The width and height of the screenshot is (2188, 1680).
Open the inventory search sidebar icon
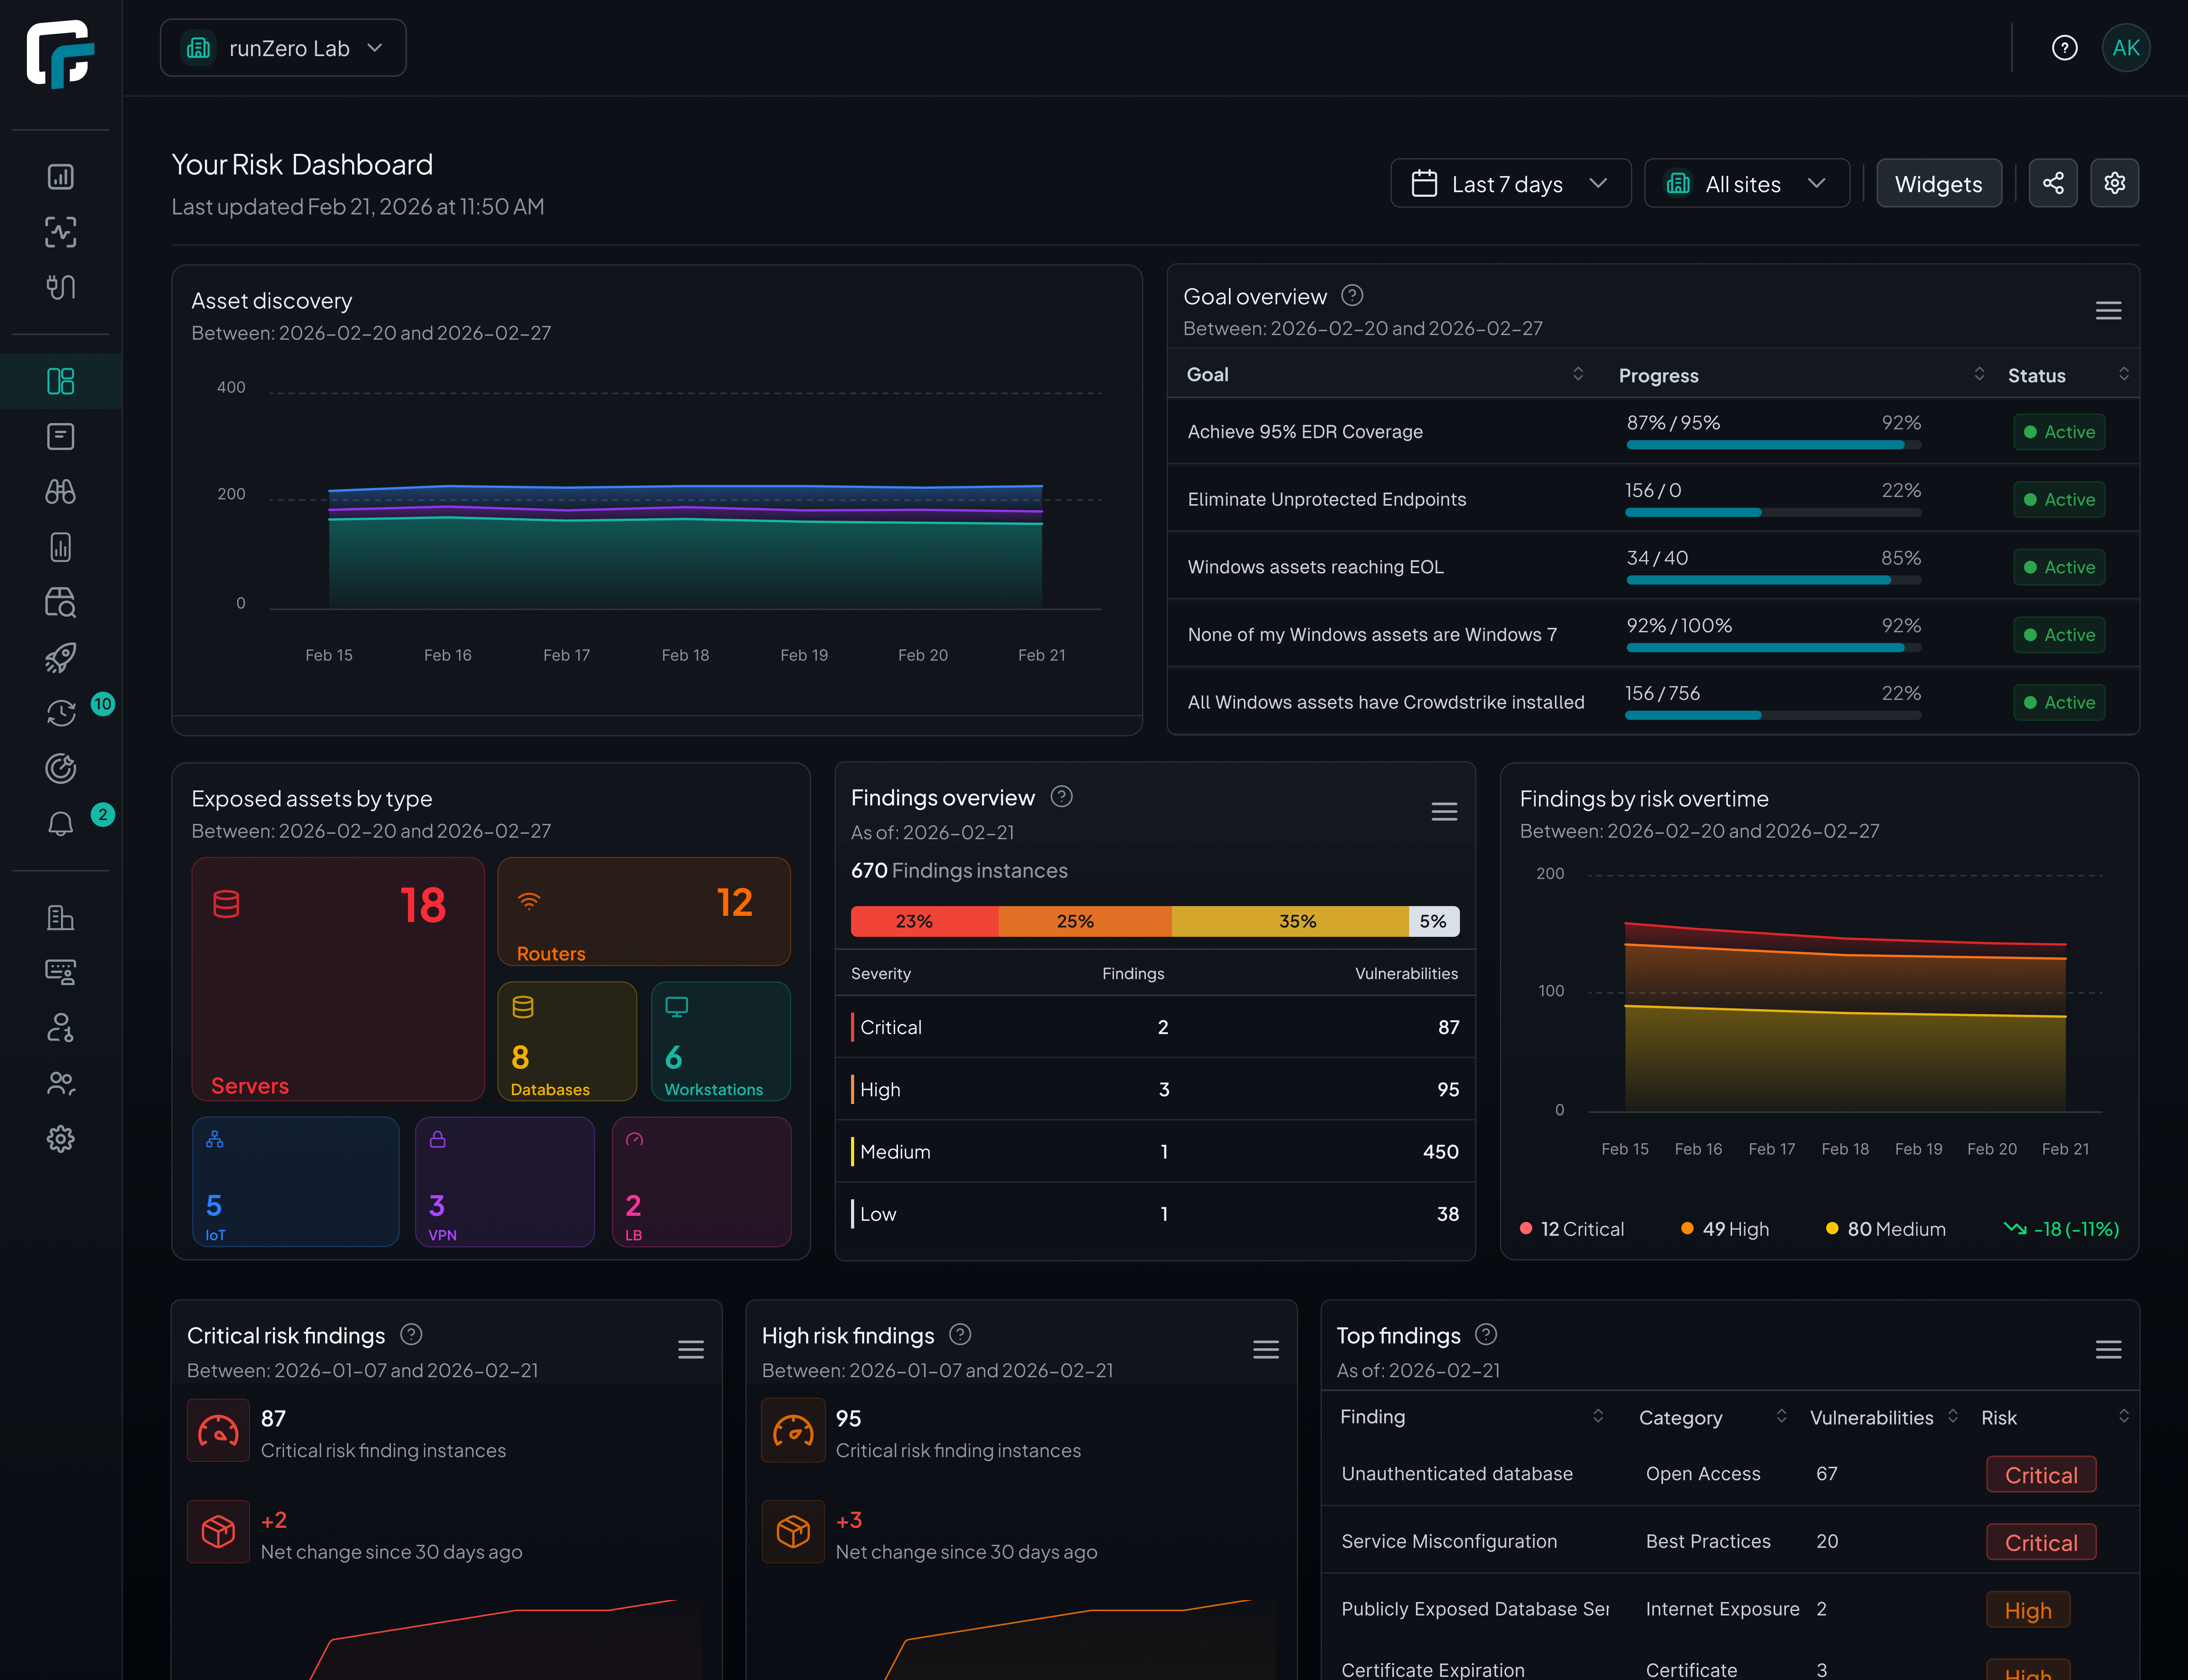[61, 602]
